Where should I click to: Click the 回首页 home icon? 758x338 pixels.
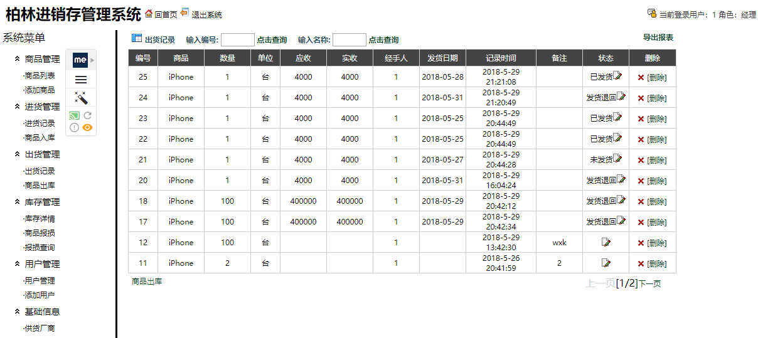pos(149,13)
